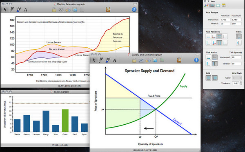Toggle the toolbar pill button in Playfair title bar
The height and width of the screenshot is (152, 245).
click(x=135, y=4)
